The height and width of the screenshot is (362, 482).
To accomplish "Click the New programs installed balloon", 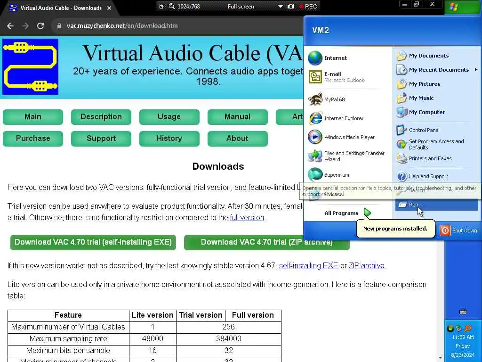I will coord(395,229).
